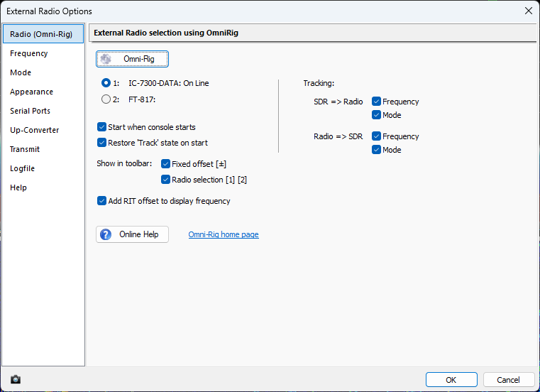This screenshot has width=540, height=392.
Task: Close the External Radio Options window
Action: click(529, 11)
